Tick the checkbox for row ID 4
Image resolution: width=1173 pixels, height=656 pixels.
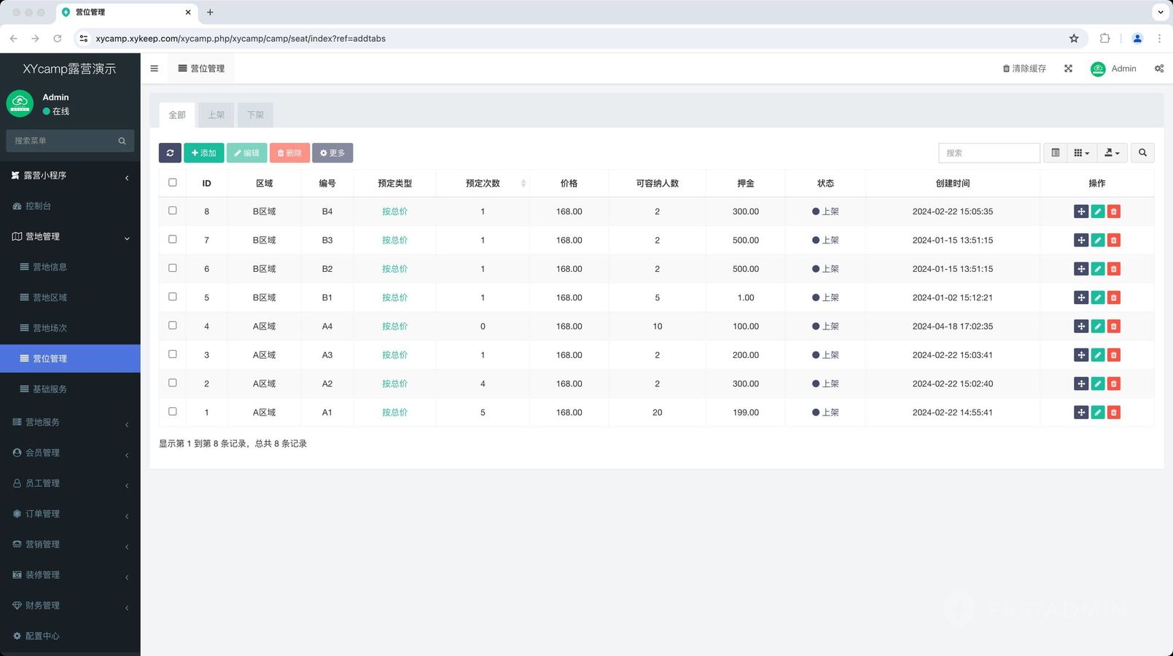[173, 326]
